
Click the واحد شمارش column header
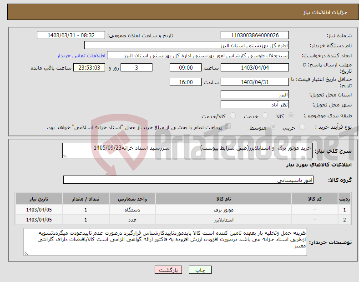coord(132,199)
